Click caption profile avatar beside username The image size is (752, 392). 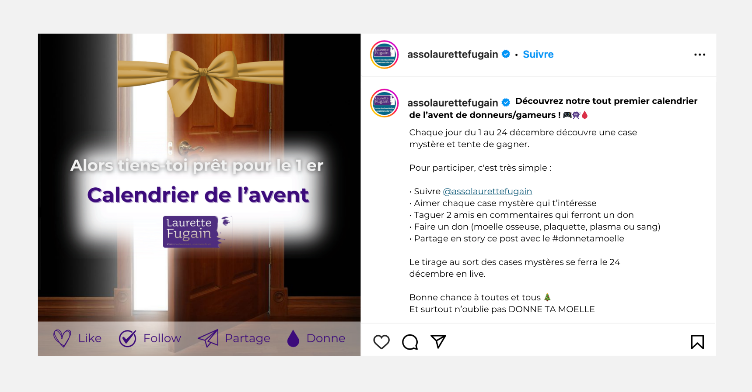point(384,103)
